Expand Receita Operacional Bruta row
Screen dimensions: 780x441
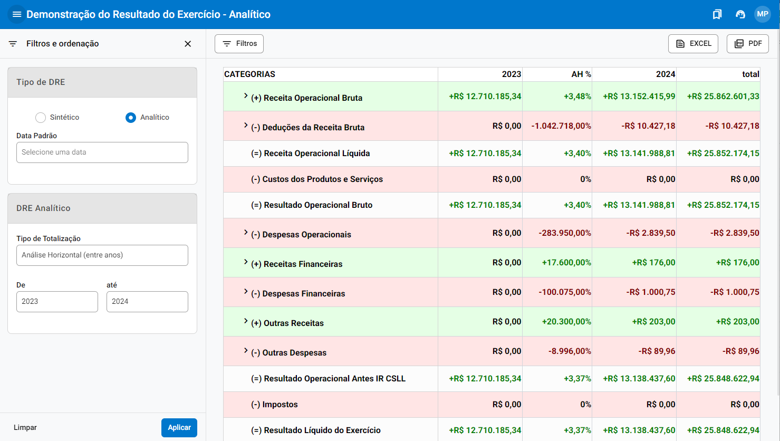(246, 96)
